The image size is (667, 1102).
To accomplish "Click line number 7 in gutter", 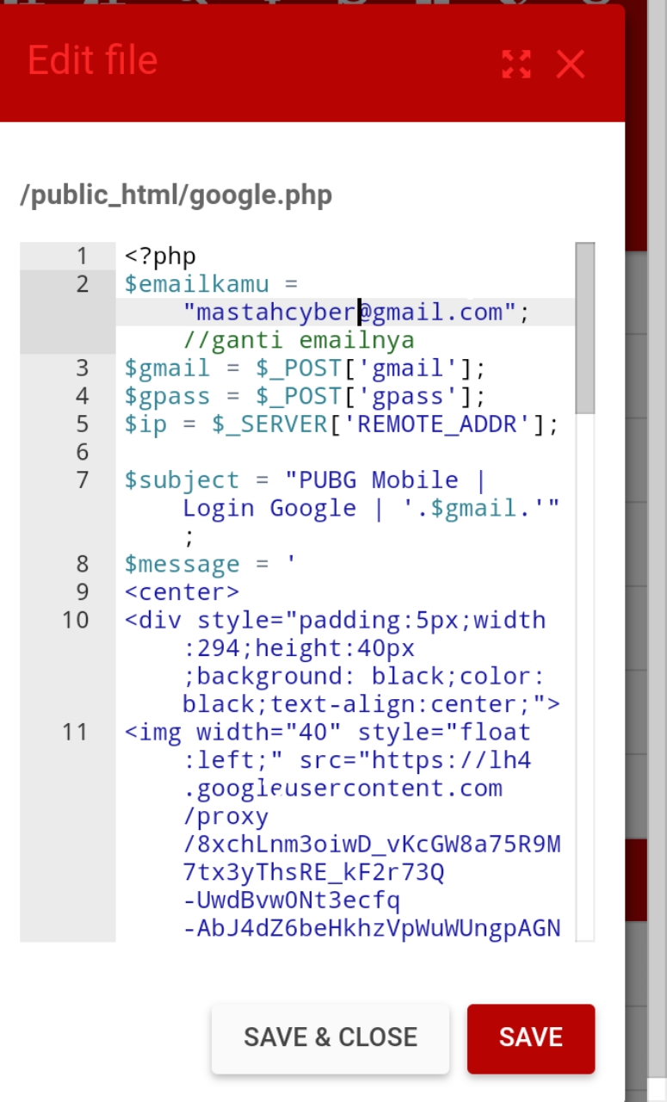I will [x=82, y=480].
